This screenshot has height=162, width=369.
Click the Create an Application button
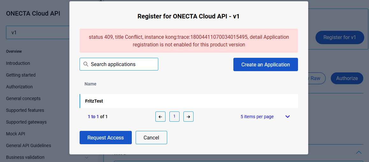(x=266, y=64)
